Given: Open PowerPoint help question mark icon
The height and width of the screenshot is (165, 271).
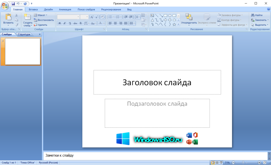Looking at the screenshot, I should point(268,9).
